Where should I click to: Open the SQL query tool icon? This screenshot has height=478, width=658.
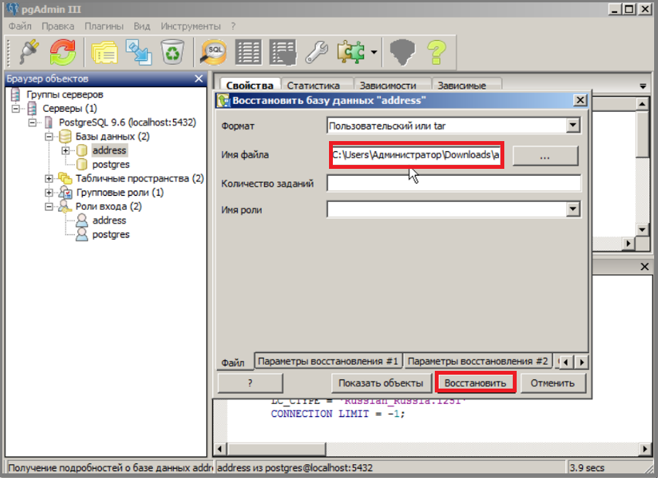click(x=213, y=52)
